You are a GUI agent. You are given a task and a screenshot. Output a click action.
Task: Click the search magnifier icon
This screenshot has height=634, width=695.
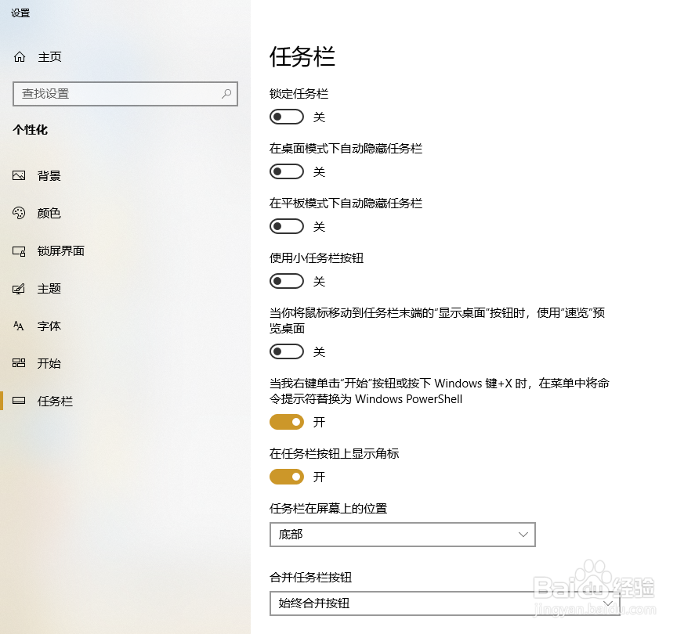tap(226, 93)
